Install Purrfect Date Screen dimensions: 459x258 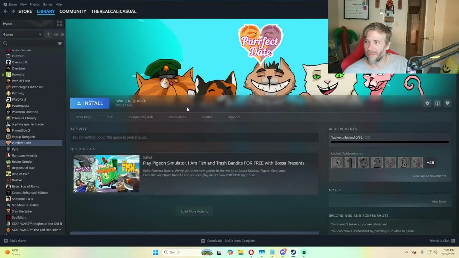[90, 103]
